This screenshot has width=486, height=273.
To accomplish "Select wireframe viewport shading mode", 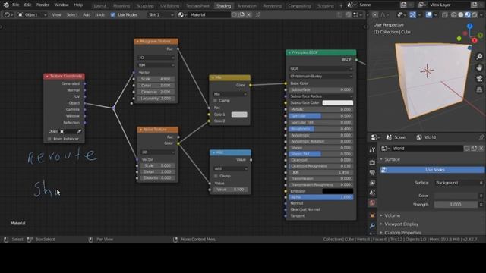I will pos(454,15).
